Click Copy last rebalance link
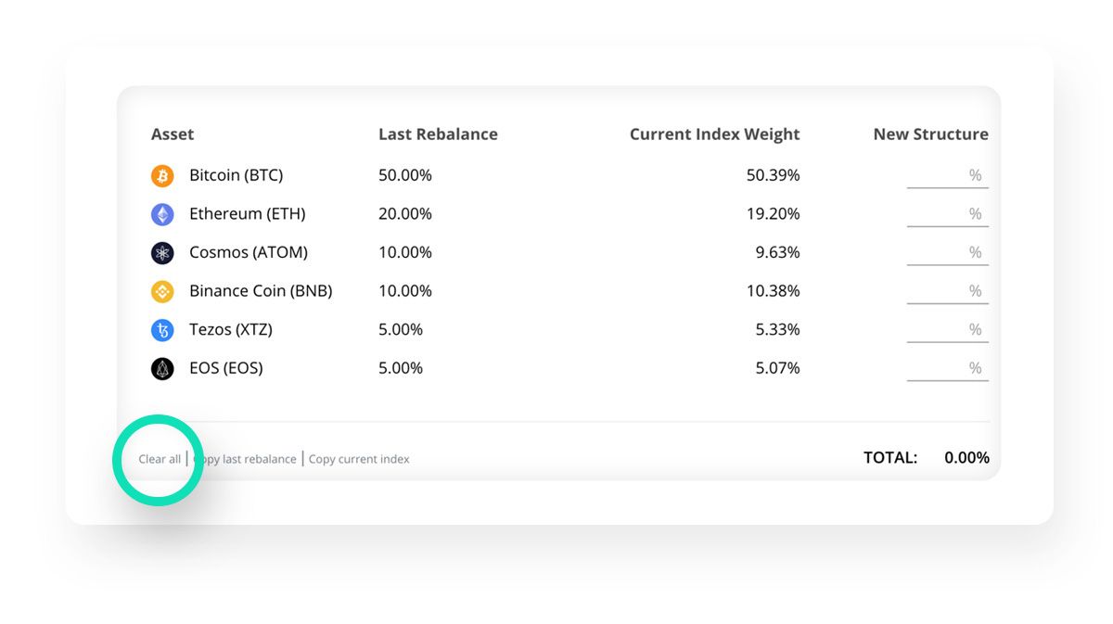Viewport: 1113px width, 624px height. pos(245,459)
